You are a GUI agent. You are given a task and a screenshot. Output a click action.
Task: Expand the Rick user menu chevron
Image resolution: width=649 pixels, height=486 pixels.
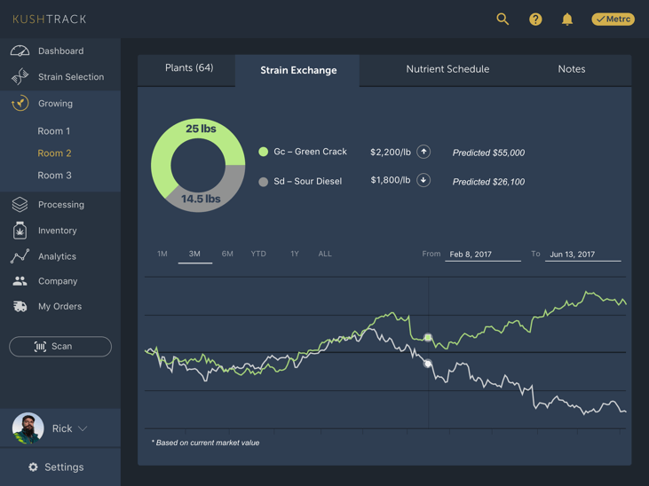coord(83,429)
